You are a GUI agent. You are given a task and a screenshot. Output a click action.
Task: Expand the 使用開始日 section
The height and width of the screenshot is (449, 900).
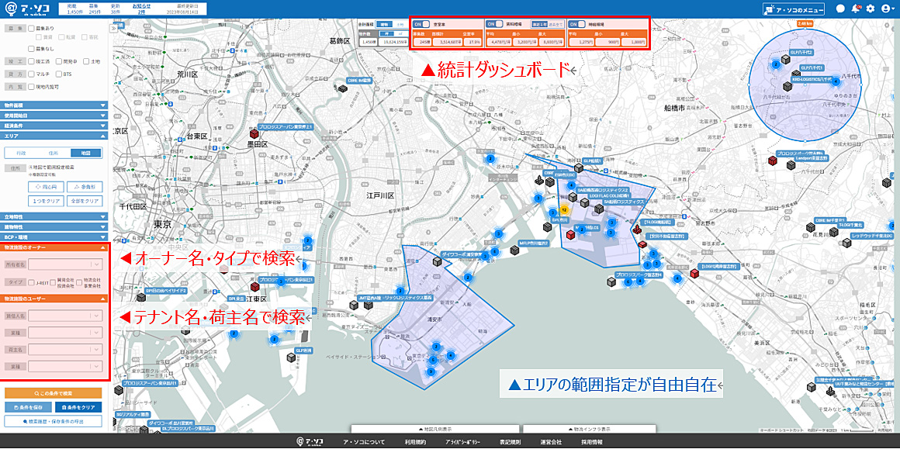54,115
